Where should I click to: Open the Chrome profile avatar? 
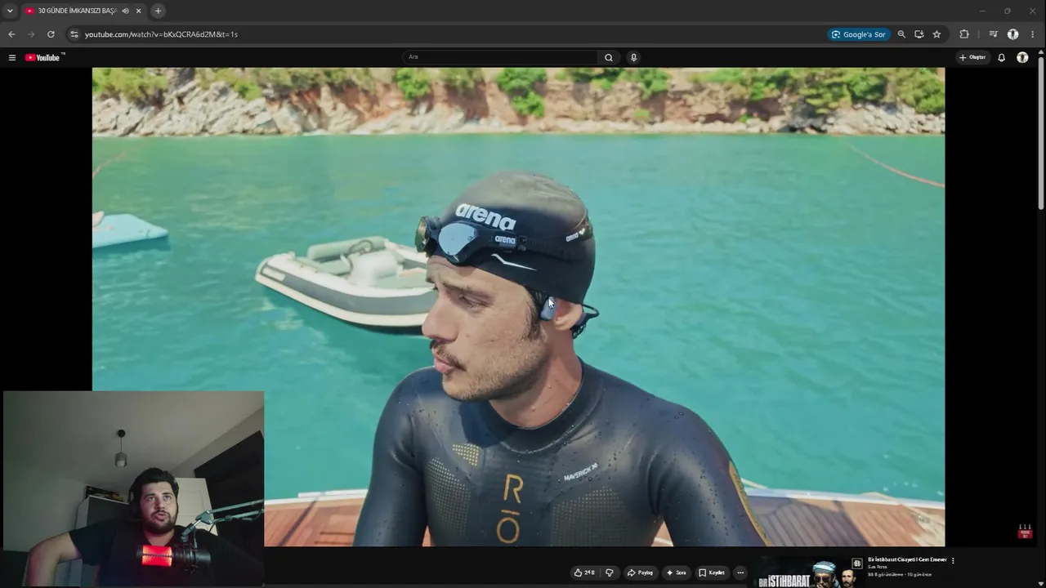pos(1012,34)
